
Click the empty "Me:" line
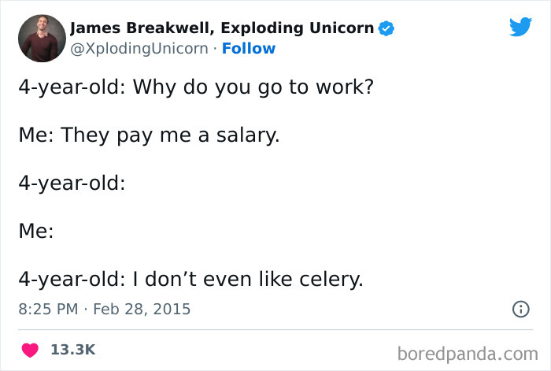point(36,232)
